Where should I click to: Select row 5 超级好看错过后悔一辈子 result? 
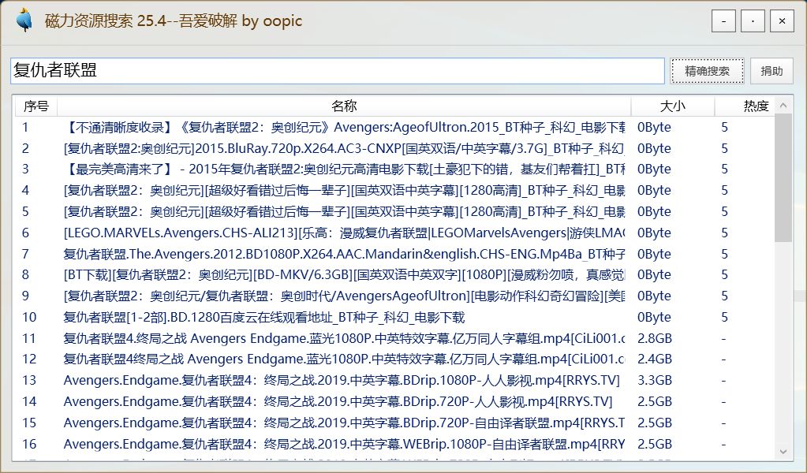tap(344, 211)
